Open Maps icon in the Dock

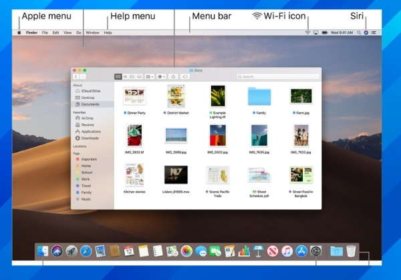[x=172, y=251]
